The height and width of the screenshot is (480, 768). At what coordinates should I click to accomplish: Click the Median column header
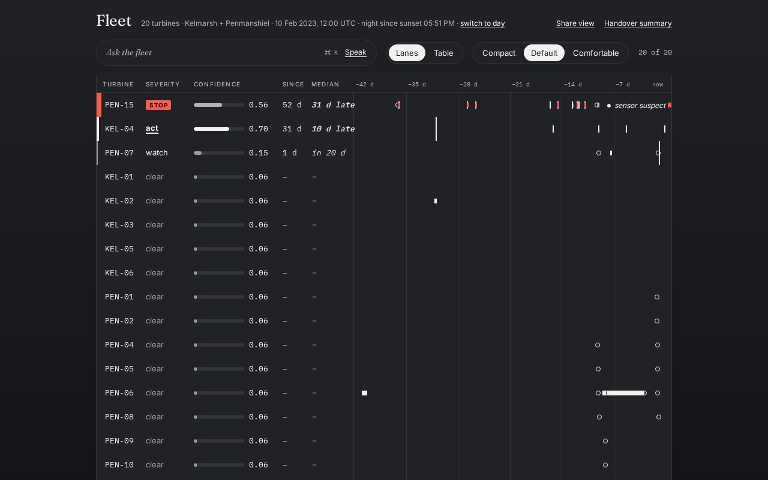pyautogui.click(x=325, y=85)
